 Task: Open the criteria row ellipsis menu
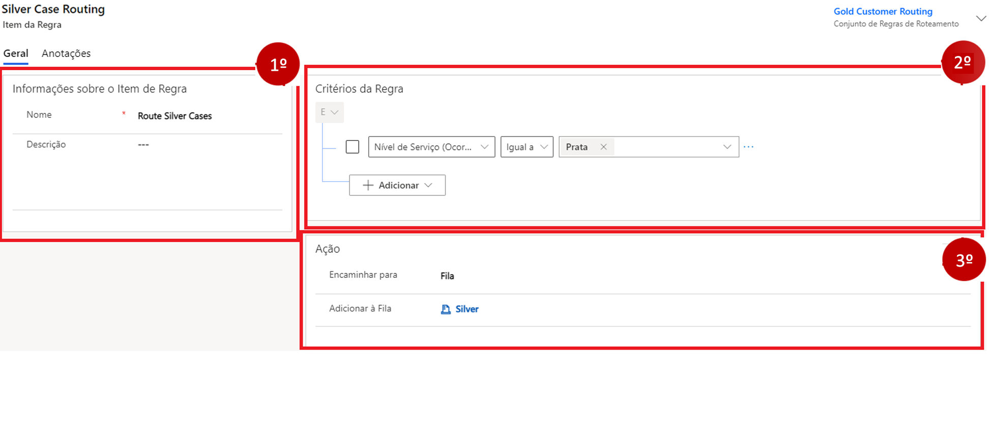748,147
